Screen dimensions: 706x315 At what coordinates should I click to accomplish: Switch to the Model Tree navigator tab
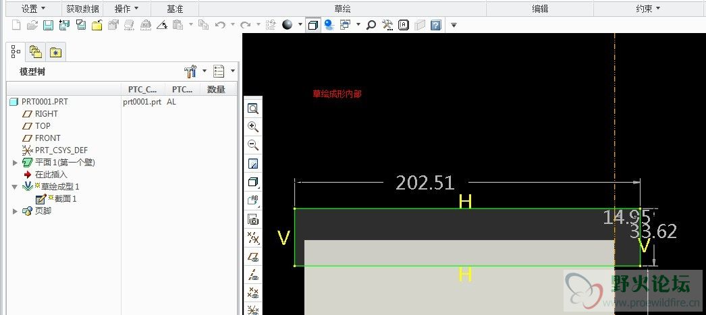point(16,52)
